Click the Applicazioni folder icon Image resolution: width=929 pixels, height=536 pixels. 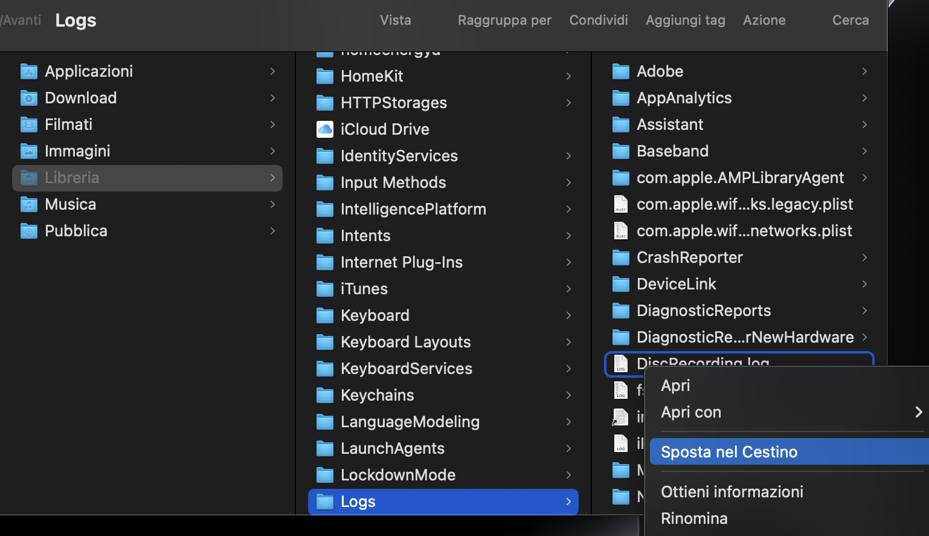[x=29, y=71]
